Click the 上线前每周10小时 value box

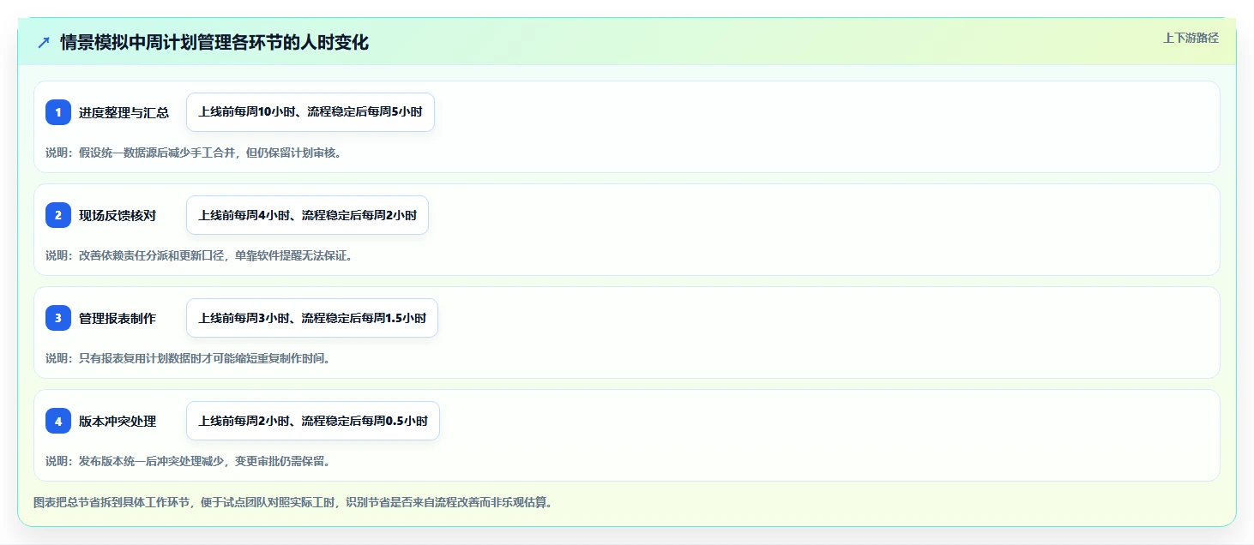pyautogui.click(x=310, y=112)
